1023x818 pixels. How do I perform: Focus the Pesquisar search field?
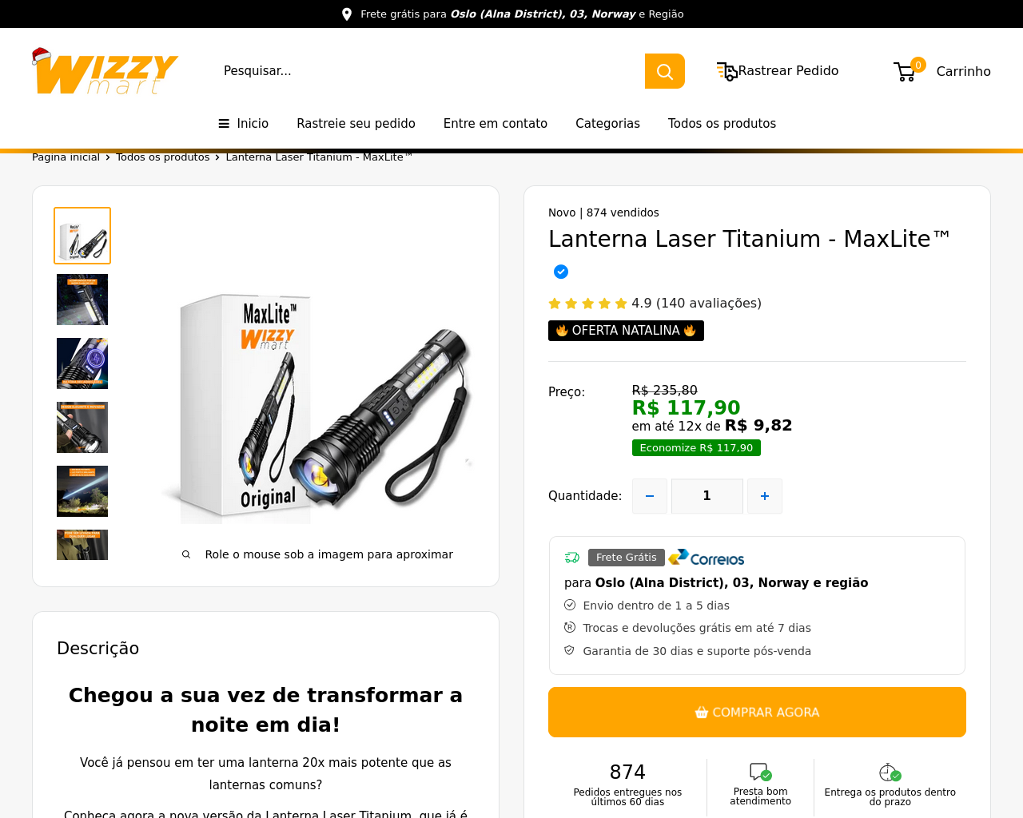[x=432, y=71]
